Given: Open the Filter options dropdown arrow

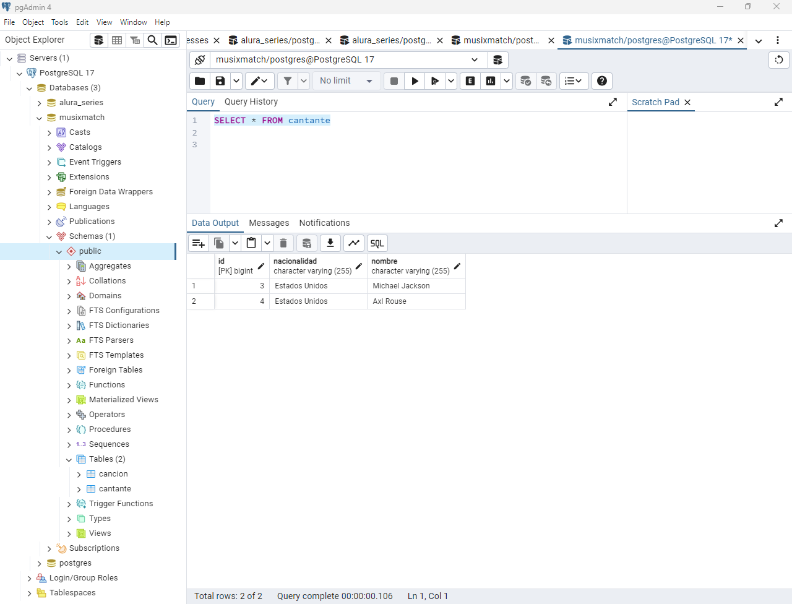Looking at the screenshot, I should tap(304, 81).
